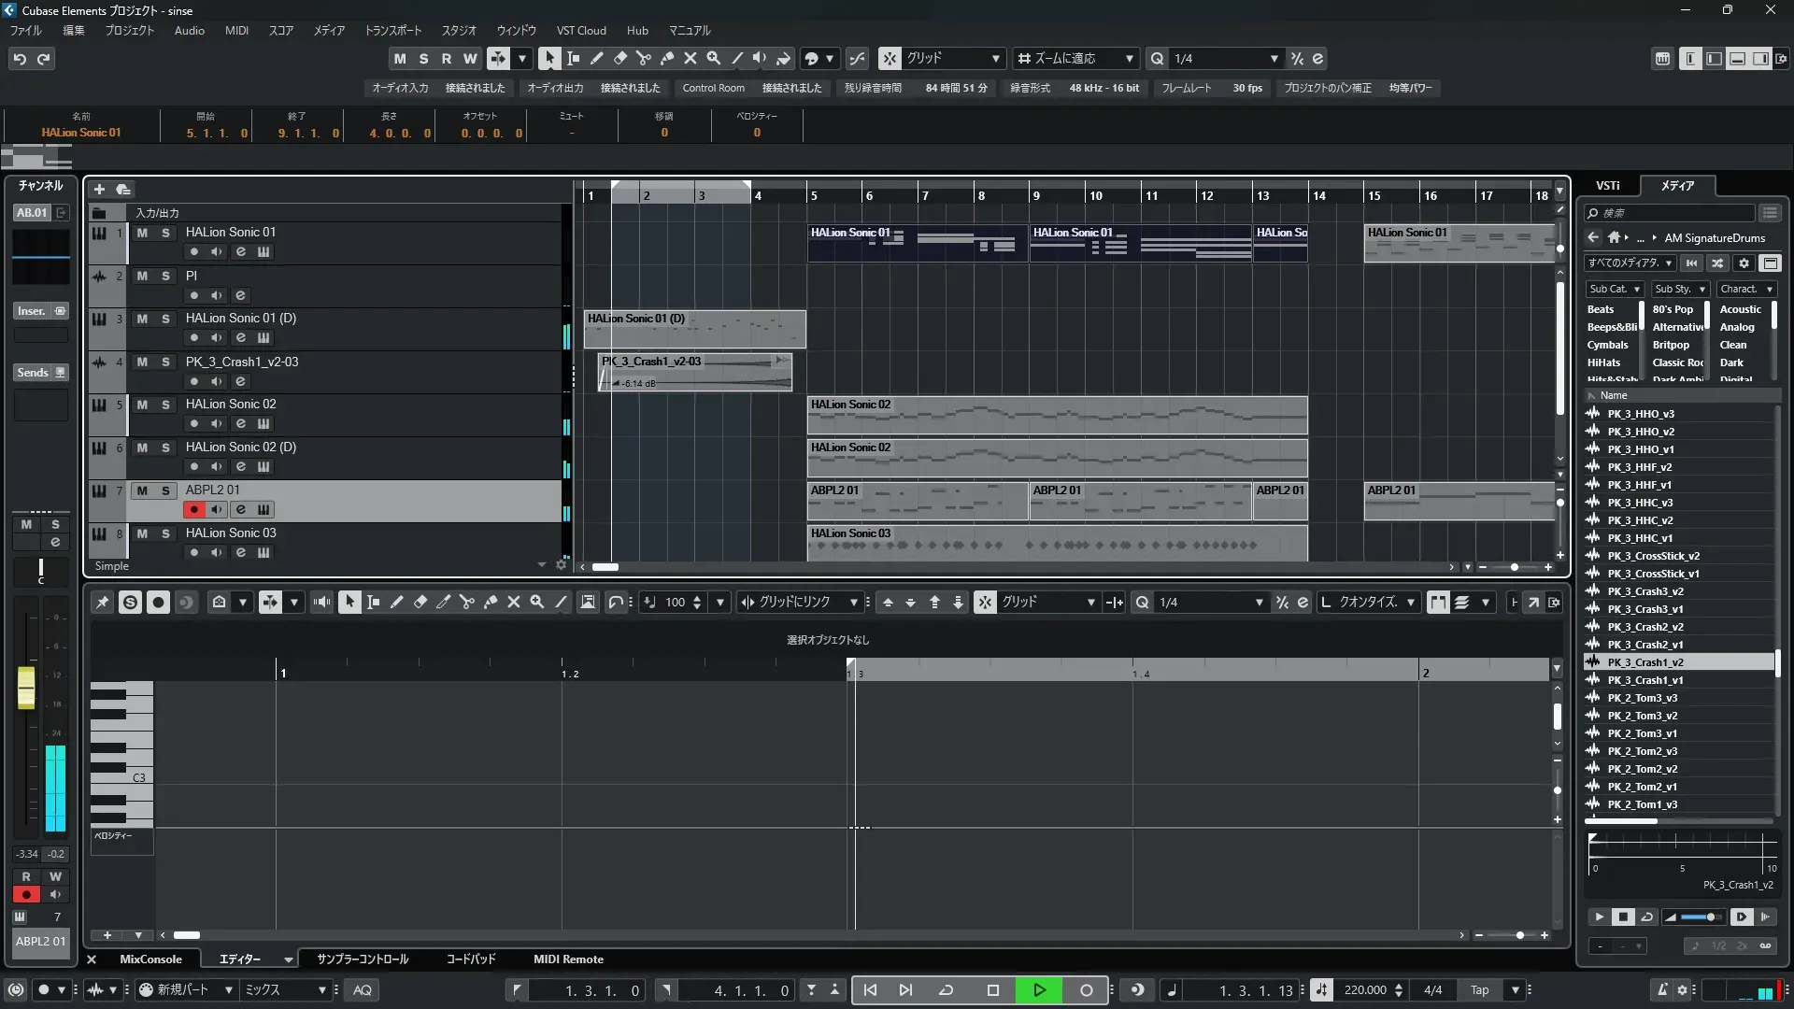Select the Draw pencil tool in key editor
Screen dimensions: 1794x1009
pos(397,603)
